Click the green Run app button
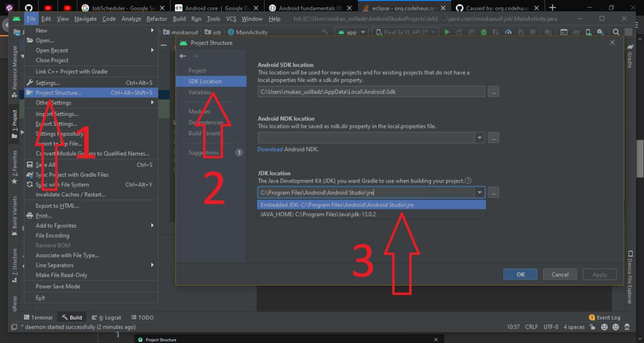644x343 pixels. tap(447, 32)
